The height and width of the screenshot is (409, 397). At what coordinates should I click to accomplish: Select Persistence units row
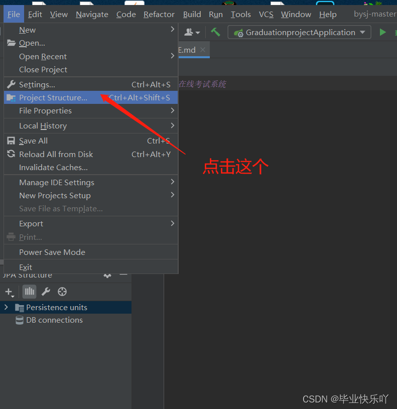[66, 307]
